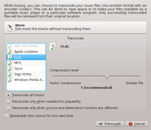Click the Apple Lossless music note icon

point(10,52)
